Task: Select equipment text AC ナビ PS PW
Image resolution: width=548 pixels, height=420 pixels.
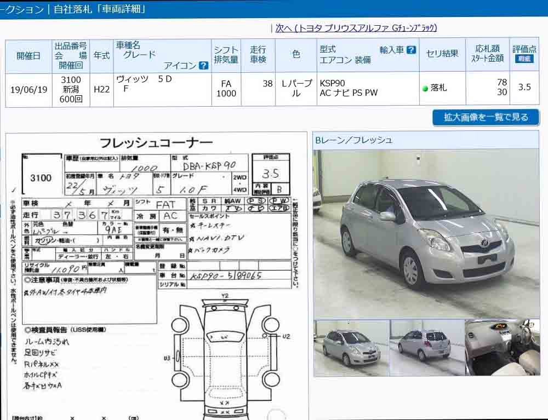Action: click(349, 93)
